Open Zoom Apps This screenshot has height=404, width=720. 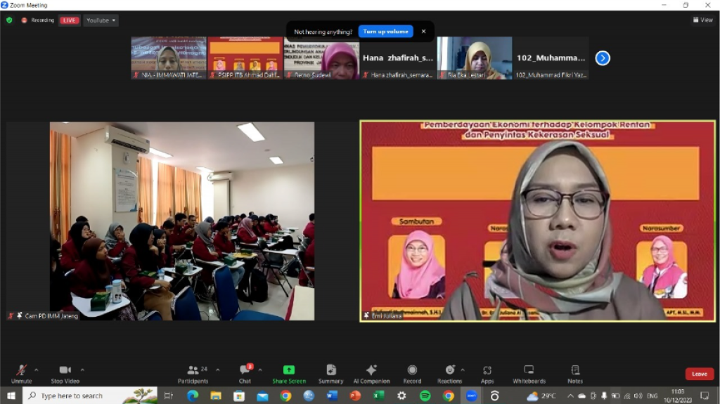click(x=487, y=373)
